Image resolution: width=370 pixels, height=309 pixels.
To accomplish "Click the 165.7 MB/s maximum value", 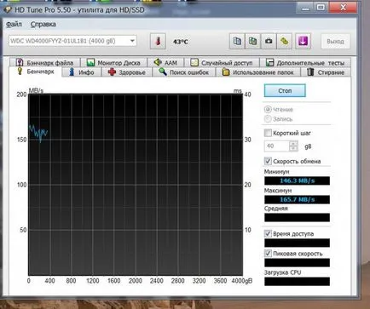I will [x=297, y=199].
